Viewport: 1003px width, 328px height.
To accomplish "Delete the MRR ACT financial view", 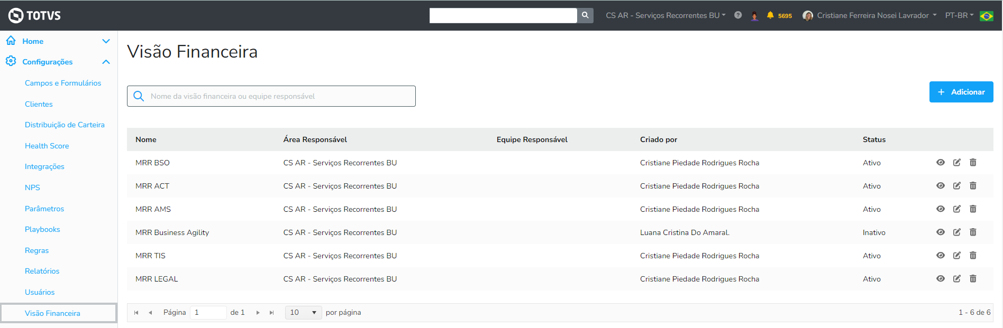I will (x=973, y=186).
